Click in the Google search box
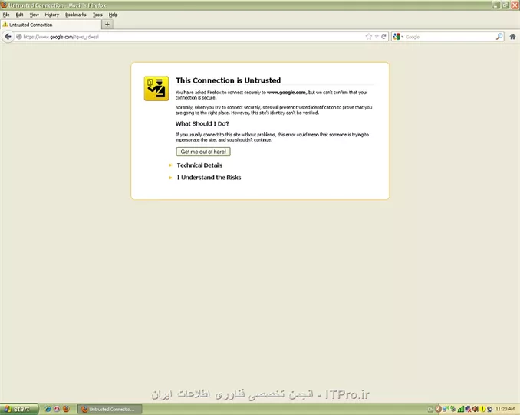 click(449, 37)
